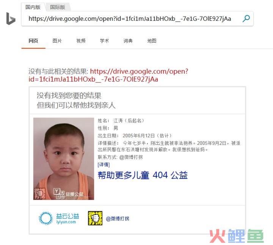Click the child's photo thumbnail

pos(64,159)
